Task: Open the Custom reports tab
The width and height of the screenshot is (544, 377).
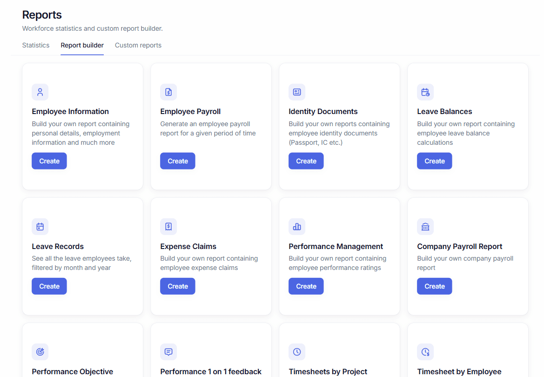Action: [138, 45]
